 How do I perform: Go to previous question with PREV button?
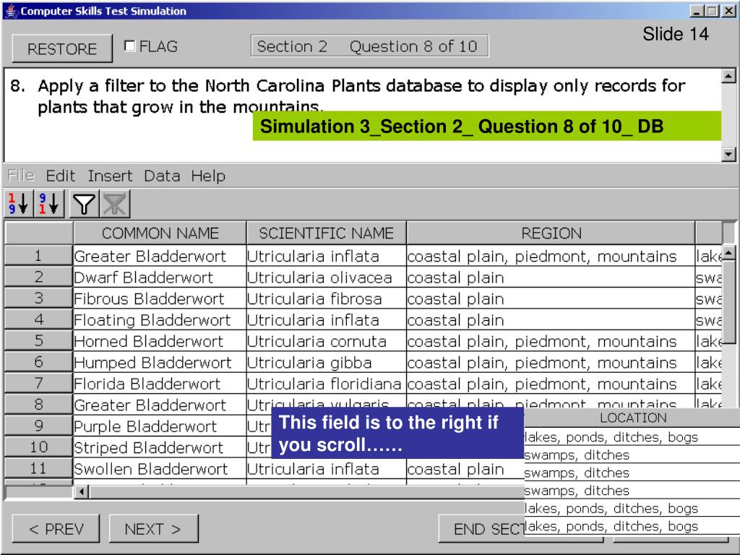(56, 528)
